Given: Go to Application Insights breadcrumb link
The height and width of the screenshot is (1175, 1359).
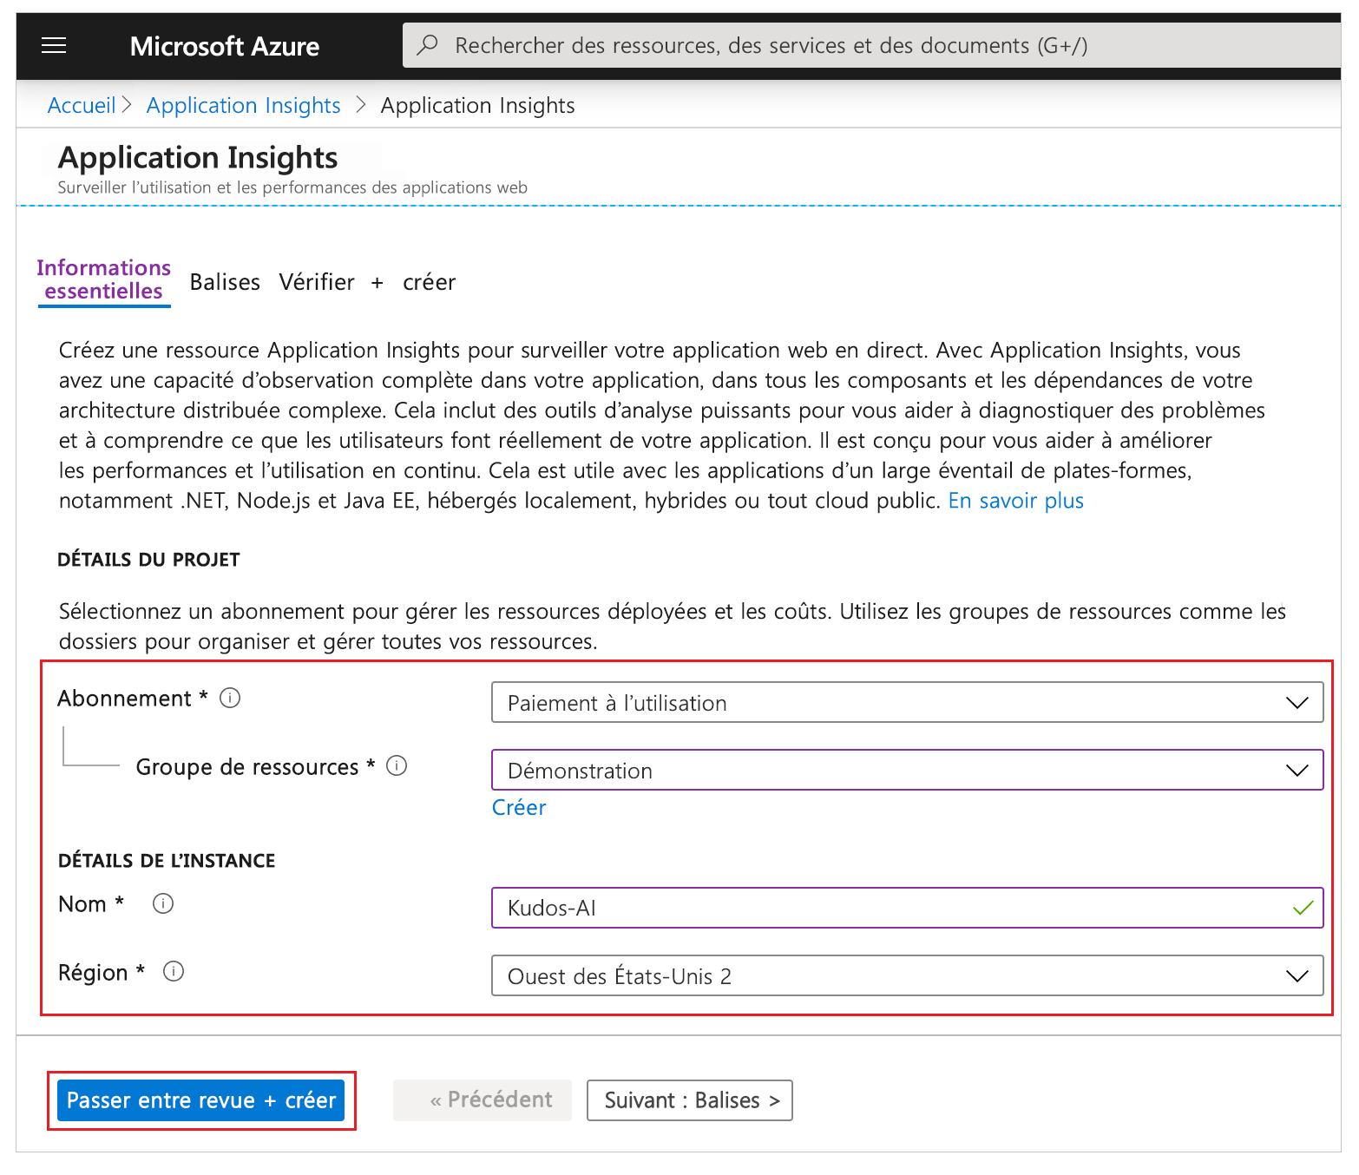Looking at the screenshot, I should pyautogui.click(x=244, y=105).
